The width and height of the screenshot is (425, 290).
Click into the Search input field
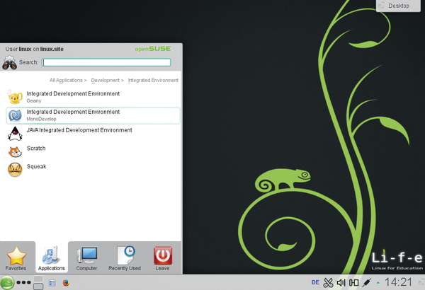click(106, 62)
